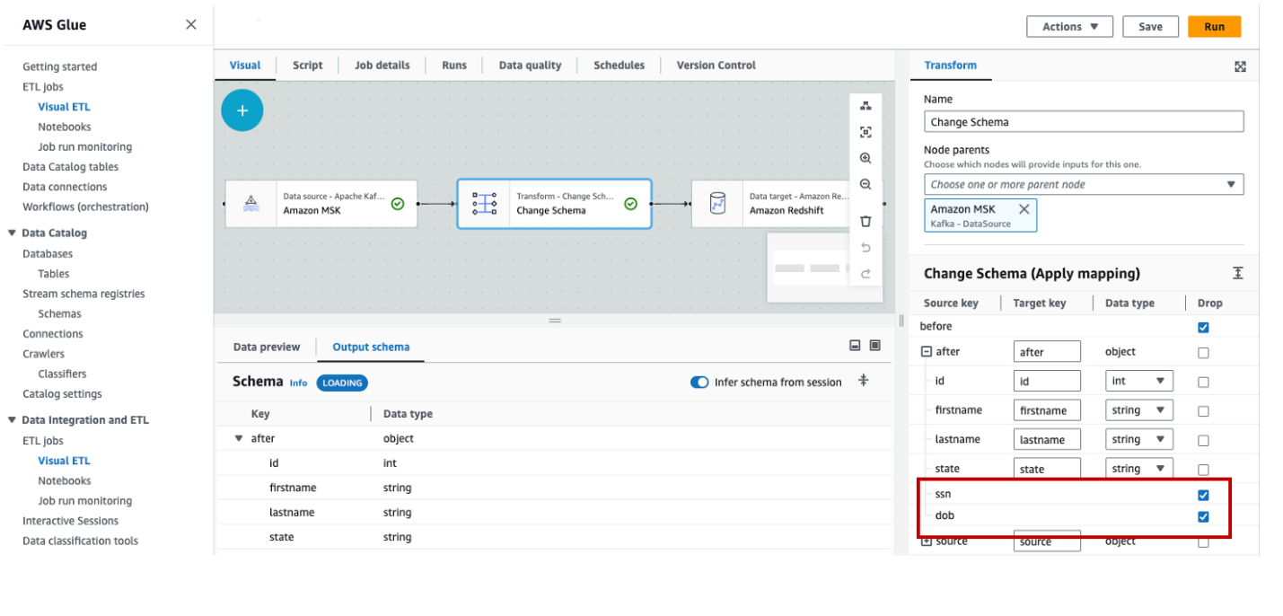Image resolution: width=1283 pixels, height=616 pixels.
Task: Click the Amazon MSK Kafka node icon
Action: coord(252,204)
